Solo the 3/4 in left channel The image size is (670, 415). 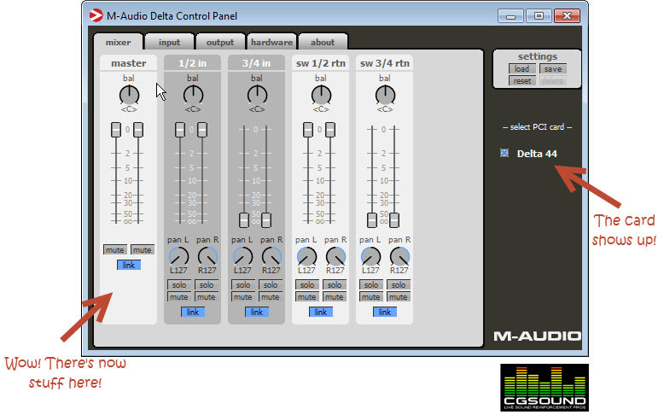(x=243, y=284)
